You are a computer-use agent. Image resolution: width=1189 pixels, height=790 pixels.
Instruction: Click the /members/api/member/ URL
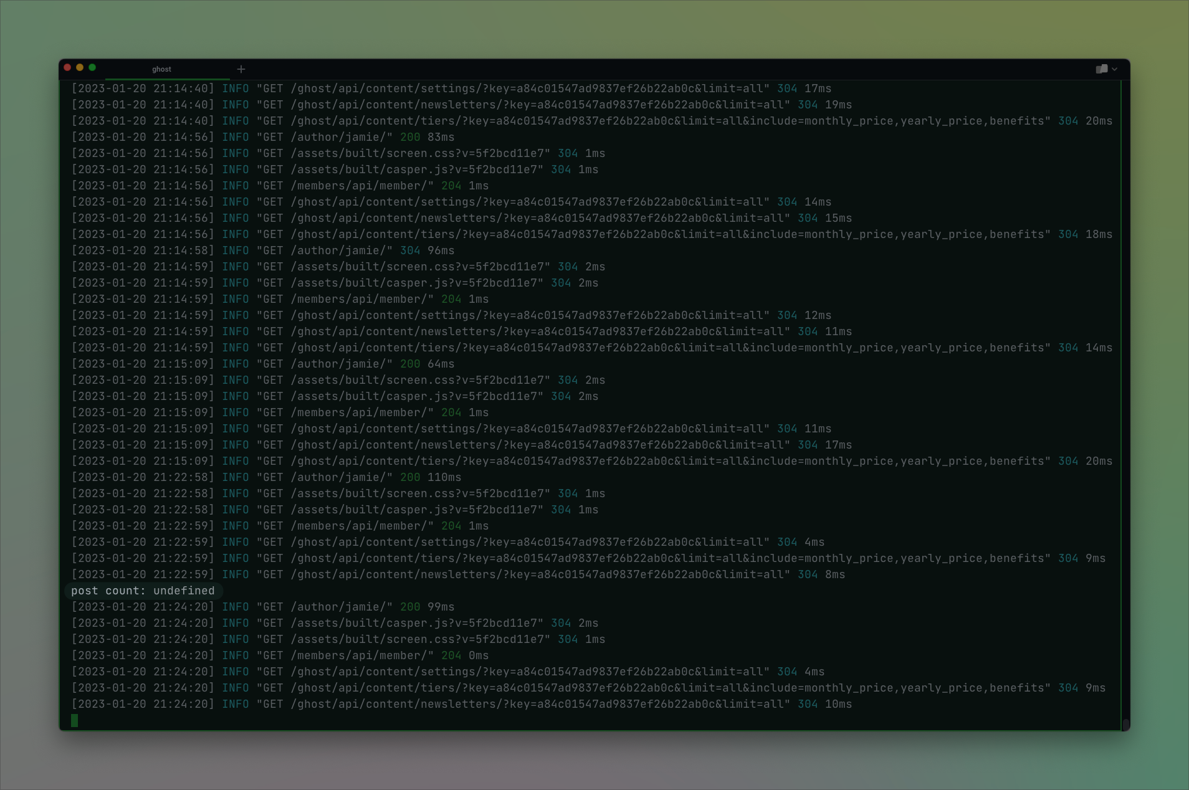tap(361, 655)
